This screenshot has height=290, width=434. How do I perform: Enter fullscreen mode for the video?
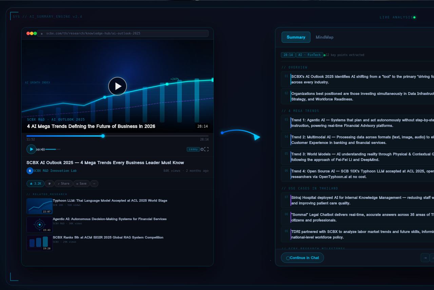[x=206, y=149]
